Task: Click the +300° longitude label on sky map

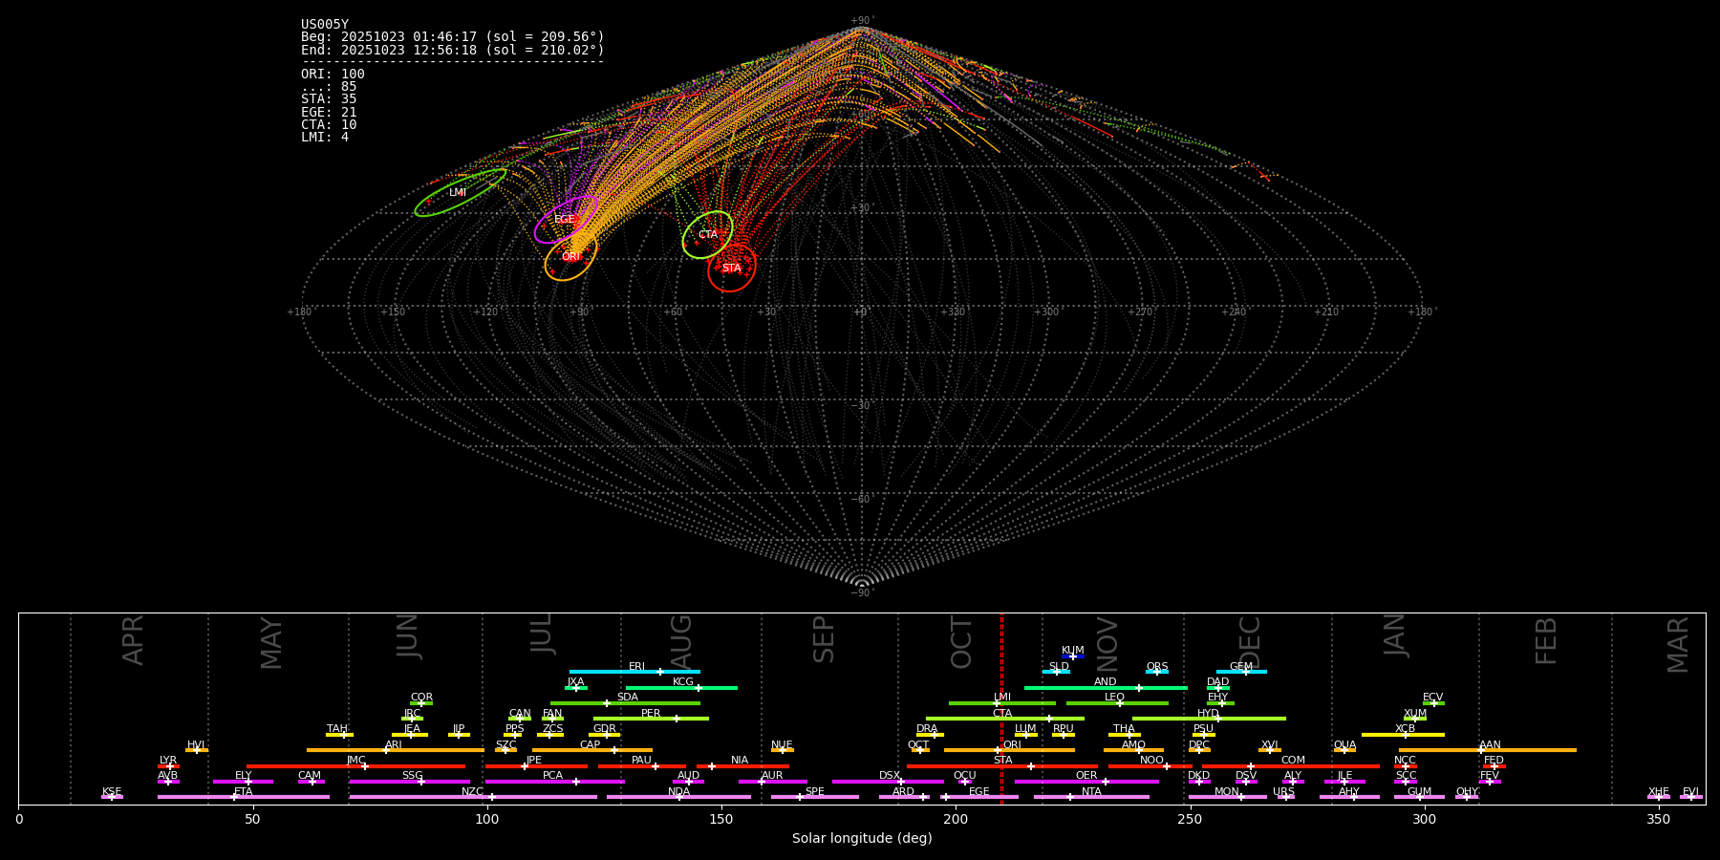Action: 1047,312
